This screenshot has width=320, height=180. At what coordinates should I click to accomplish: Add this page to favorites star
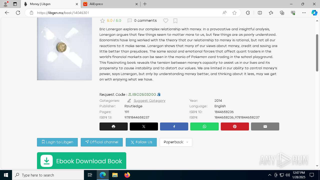tap(234, 13)
